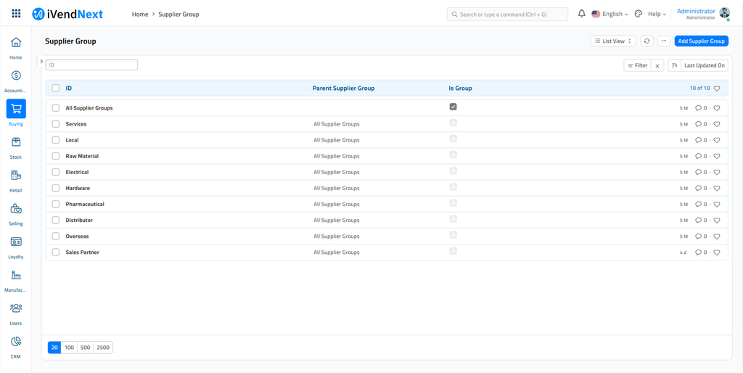This screenshot has height=373, width=743.
Task: Click the Supplier Group breadcrumb
Action: tap(178, 15)
